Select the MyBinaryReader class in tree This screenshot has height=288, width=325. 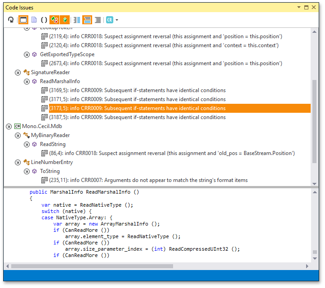[50, 135]
